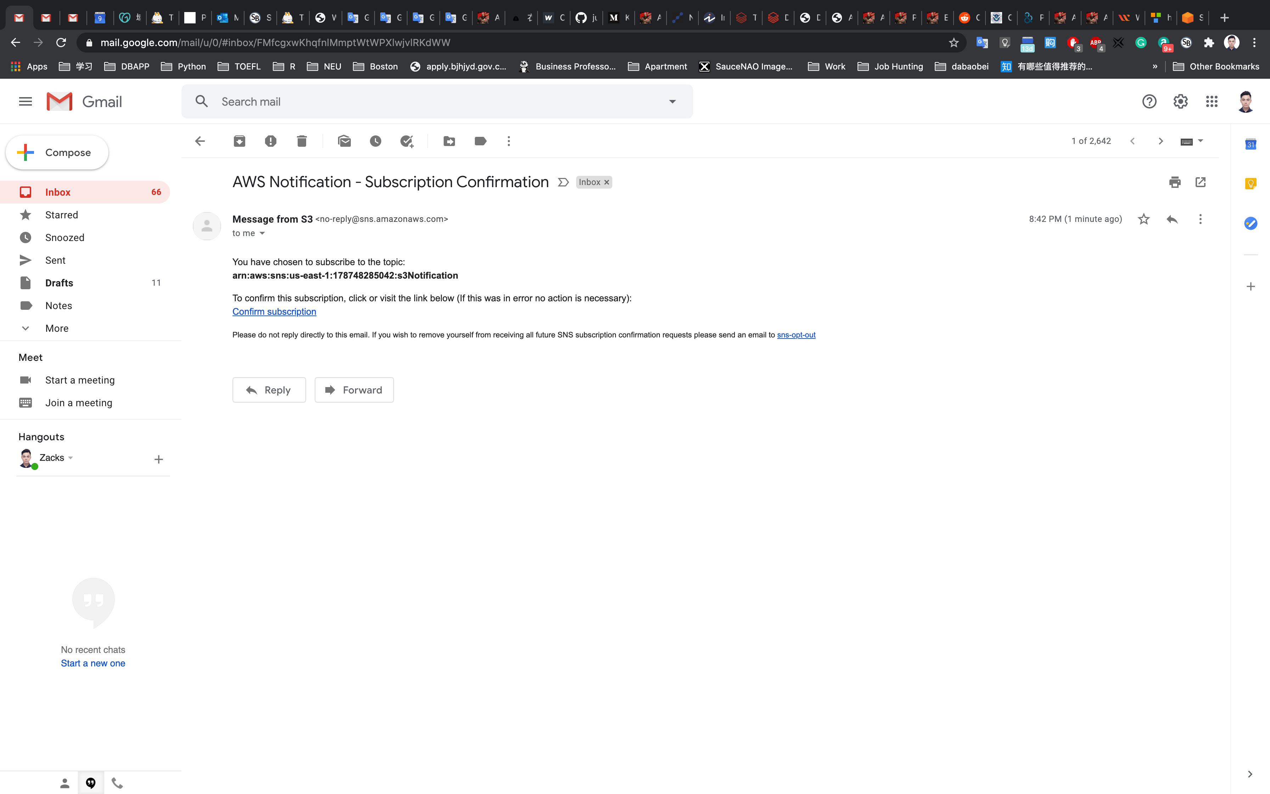Open the message in a new window
This screenshot has width=1270, height=794.
click(x=1200, y=182)
